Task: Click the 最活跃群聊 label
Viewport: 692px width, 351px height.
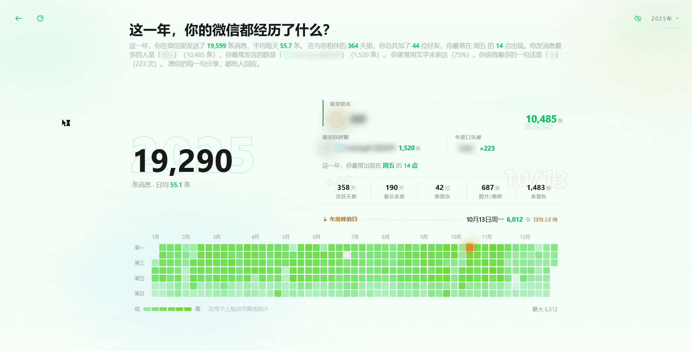Action: pyautogui.click(x=336, y=137)
